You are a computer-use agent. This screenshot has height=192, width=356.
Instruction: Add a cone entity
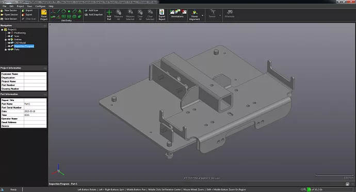(x=80, y=11)
